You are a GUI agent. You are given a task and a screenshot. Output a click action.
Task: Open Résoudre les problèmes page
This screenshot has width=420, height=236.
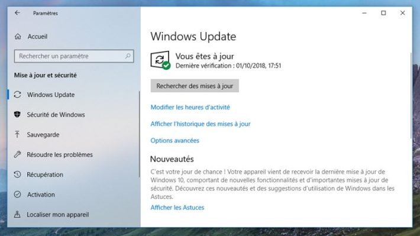(60, 154)
